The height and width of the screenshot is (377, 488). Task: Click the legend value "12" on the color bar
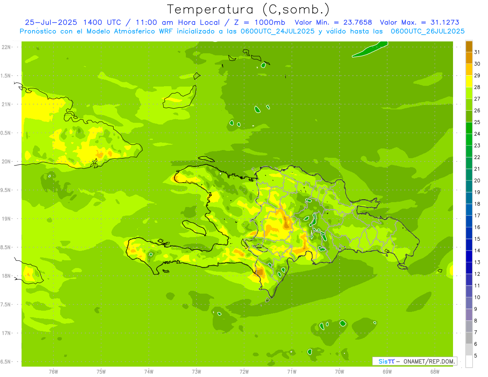point(477,274)
